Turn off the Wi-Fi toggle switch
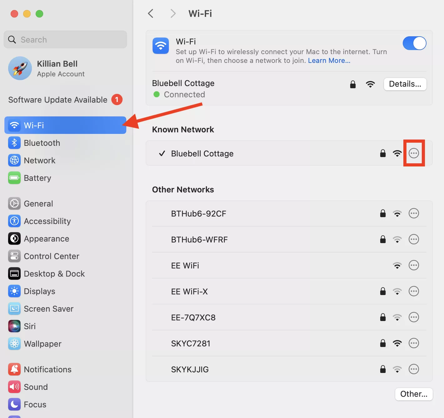This screenshot has height=418, width=444. [x=414, y=43]
